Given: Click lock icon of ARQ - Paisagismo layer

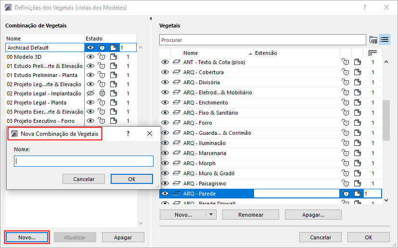Looking at the screenshot, I should click(x=345, y=183).
